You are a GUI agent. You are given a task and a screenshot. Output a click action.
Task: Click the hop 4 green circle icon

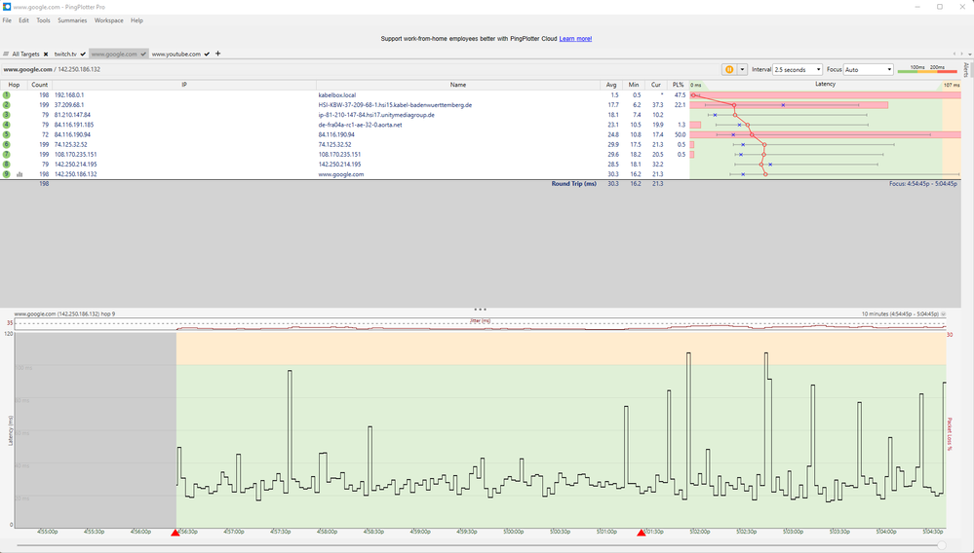point(6,125)
